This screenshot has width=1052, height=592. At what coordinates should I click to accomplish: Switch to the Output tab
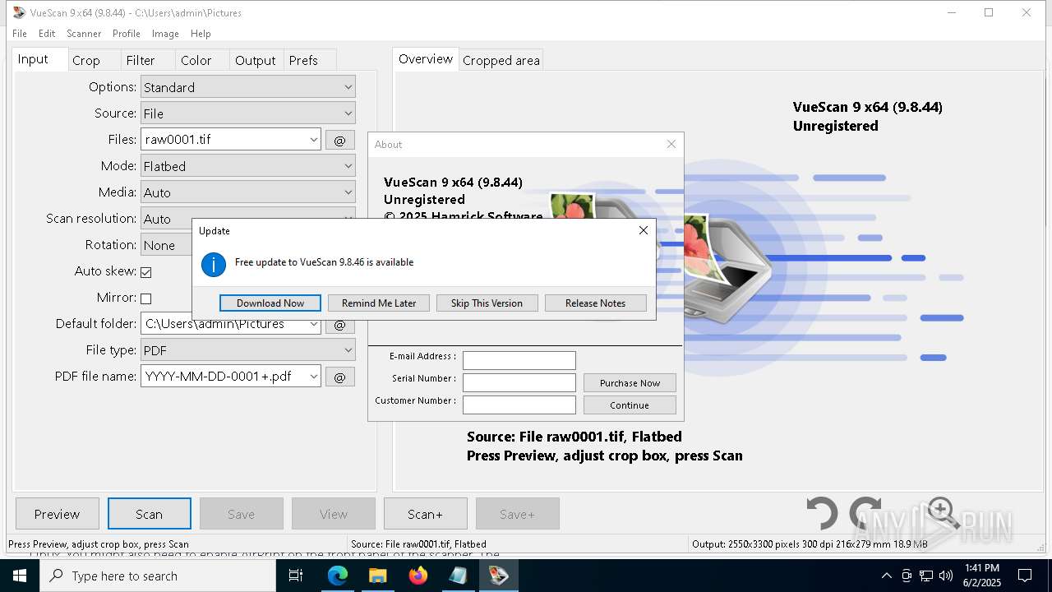(256, 60)
